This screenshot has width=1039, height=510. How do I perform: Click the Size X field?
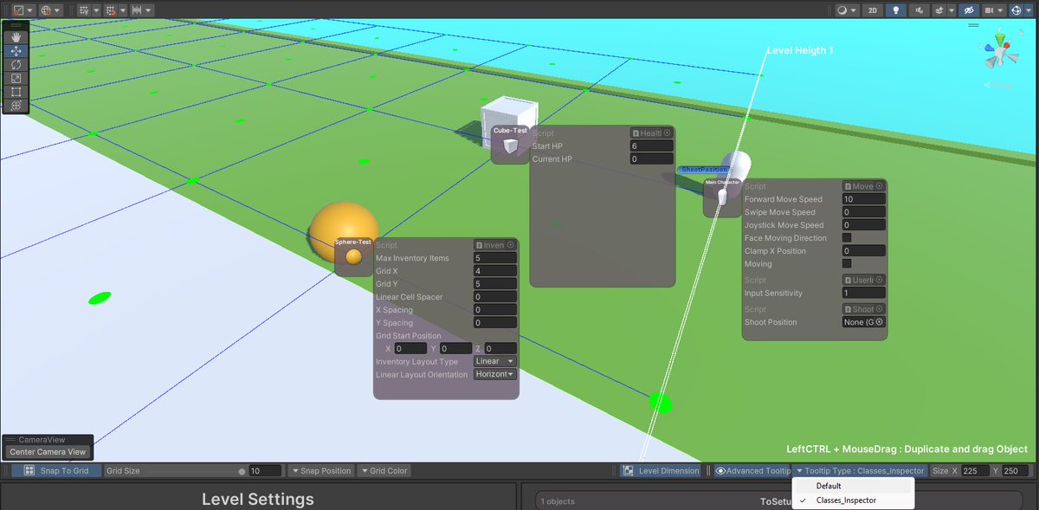click(x=975, y=471)
